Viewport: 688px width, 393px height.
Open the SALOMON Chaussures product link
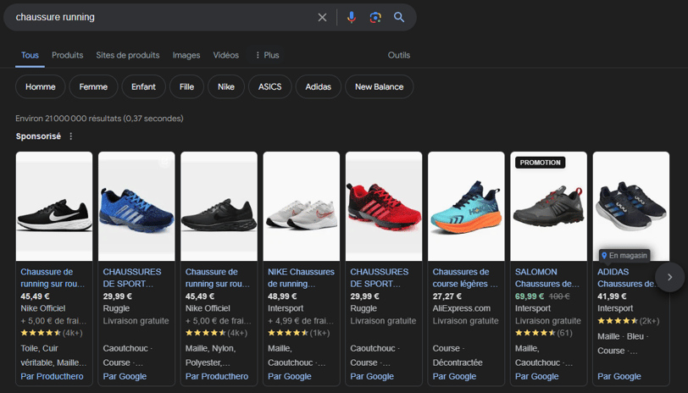click(547, 278)
